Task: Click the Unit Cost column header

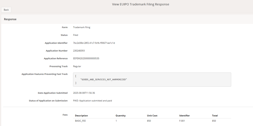Action: [x=152, y=116]
